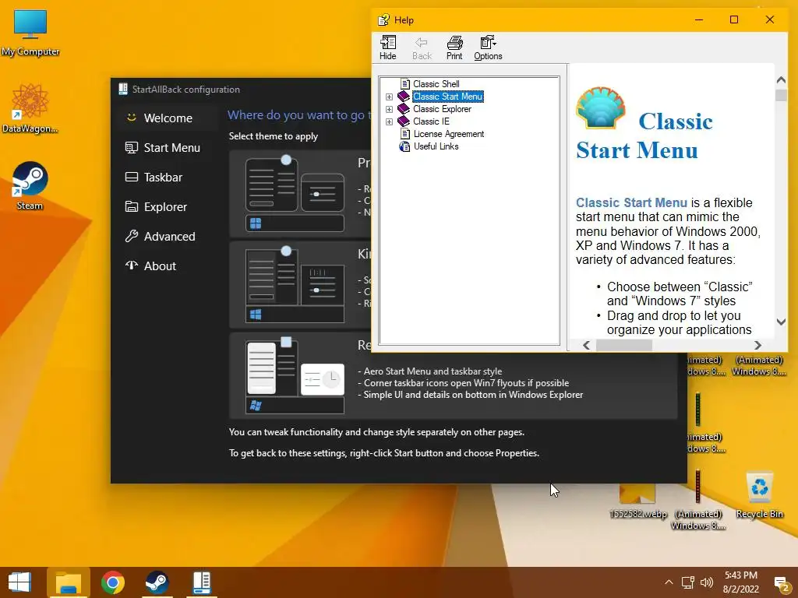The width and height of the screenshot is (798, 598).
Task: Click the Classic IE purple book icon
Action: pyautogui.click(x=404, y=121)
